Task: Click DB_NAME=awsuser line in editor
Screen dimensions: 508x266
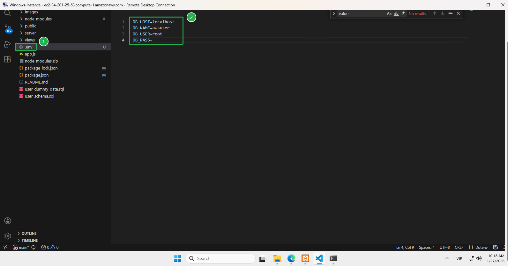Action: coord(151,28)
